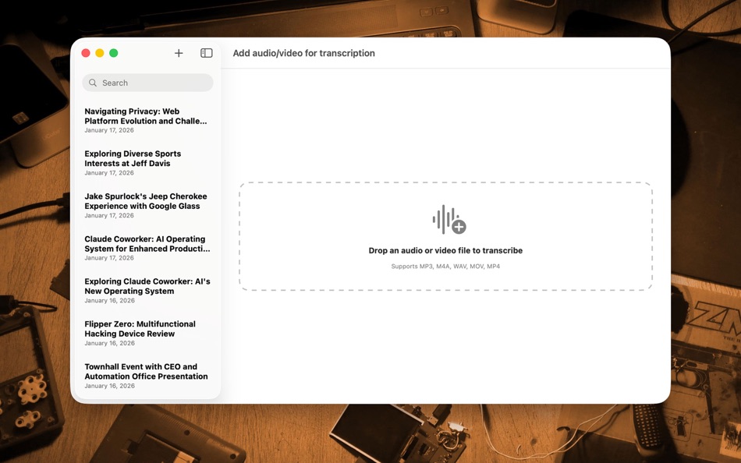Toggle the sidebar visibility icon
741x463 pixels.
pyautogui.click(x=206, y=52)
